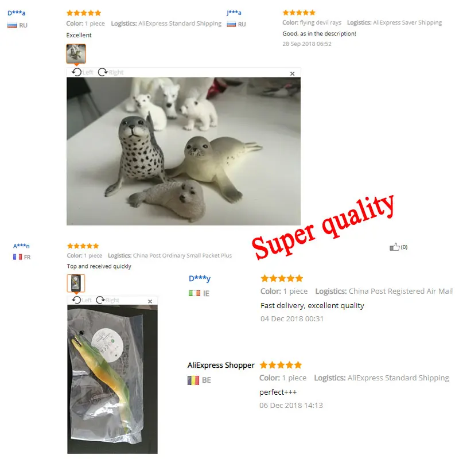Click the thumbs-up helpful icon
This screenshot has height=459, width=459.
pos(394,247)
